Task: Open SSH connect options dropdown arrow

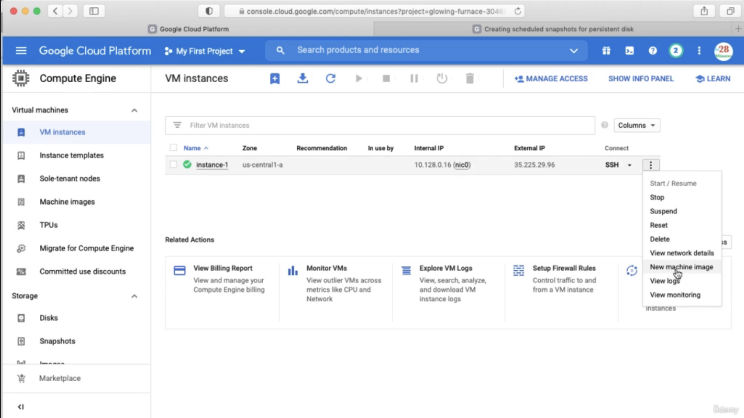Action: pos(629,165)
